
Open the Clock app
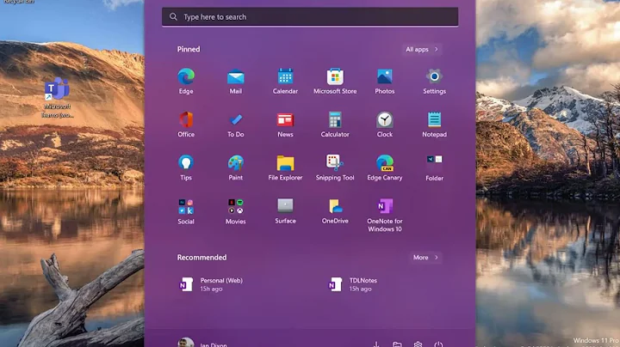pos(385,125)
